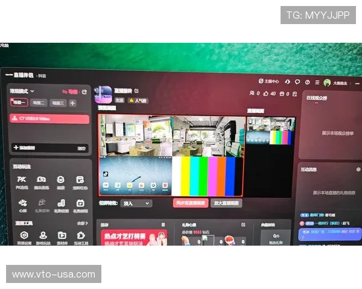Open the chat message bubble icon
362x289 pixels.
tap(297, 82)
